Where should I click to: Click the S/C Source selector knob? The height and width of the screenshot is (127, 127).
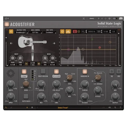pos(98,78)
